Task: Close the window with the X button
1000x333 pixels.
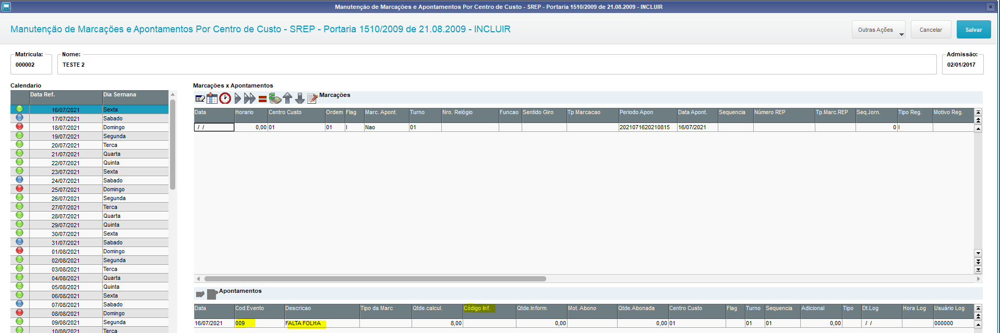Action: click(990, 7)
